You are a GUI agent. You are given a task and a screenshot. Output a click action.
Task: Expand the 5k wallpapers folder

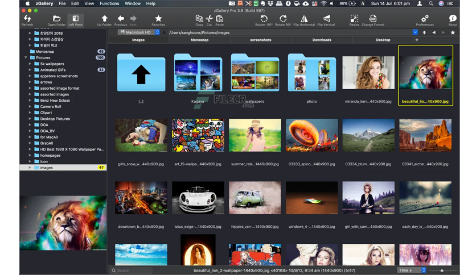(30, 64)
